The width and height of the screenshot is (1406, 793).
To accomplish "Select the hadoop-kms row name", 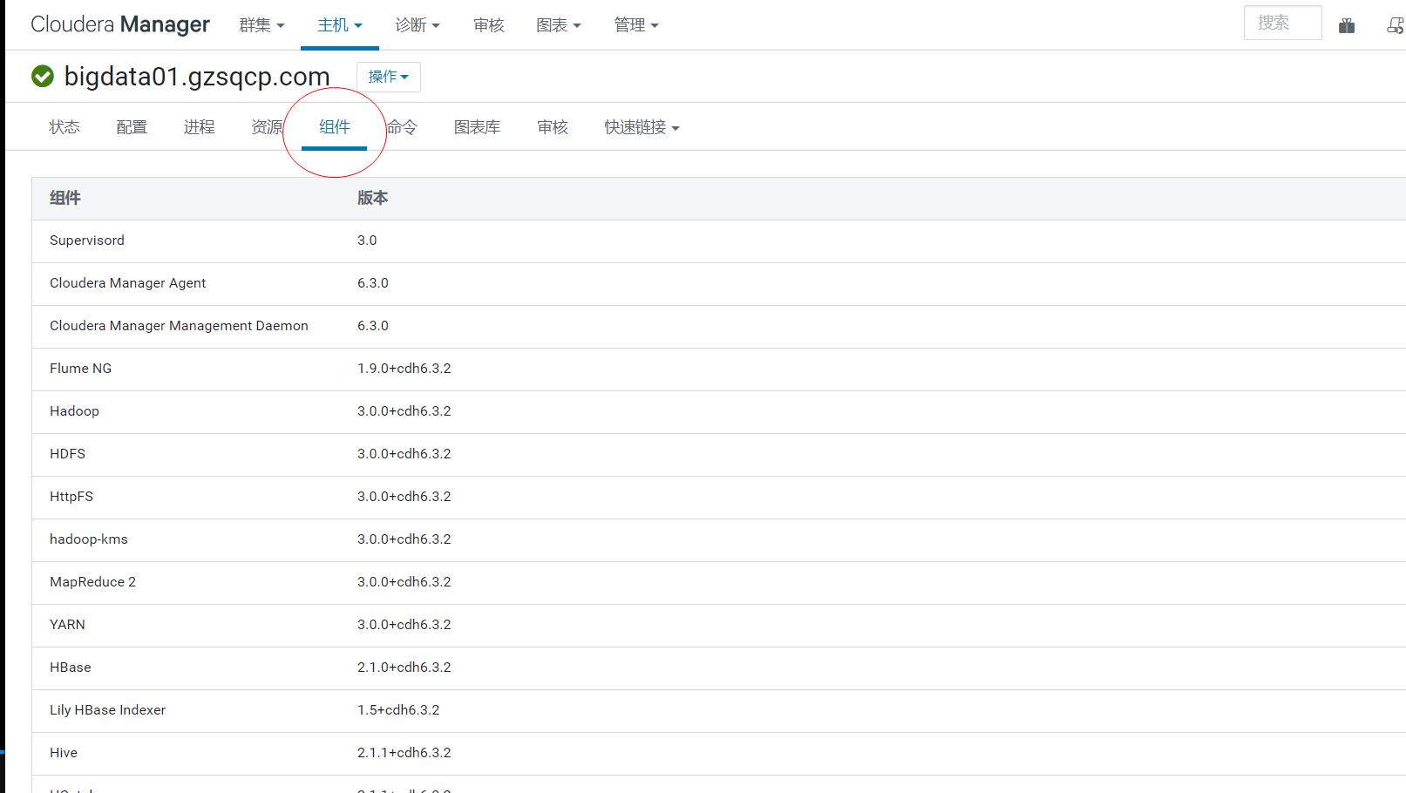I will click(x=89, y=539).
